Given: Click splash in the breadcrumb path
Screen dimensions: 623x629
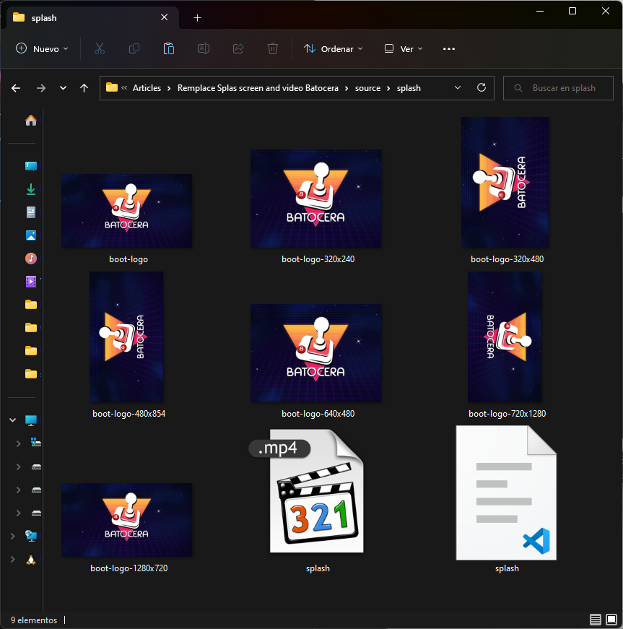Looking at the screenshot, I should point(409,88).
